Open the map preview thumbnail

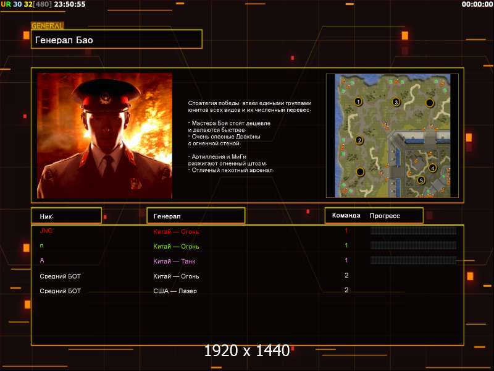tap(392, 135)
